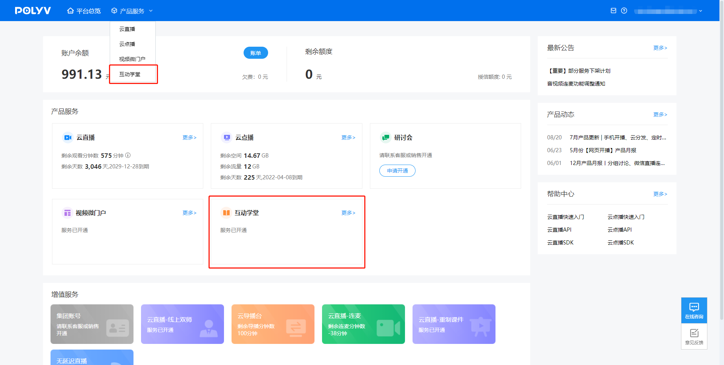This screenshot has height=365, width=724.
Task: Open the mail messages icon
Action: coord(614,11)
